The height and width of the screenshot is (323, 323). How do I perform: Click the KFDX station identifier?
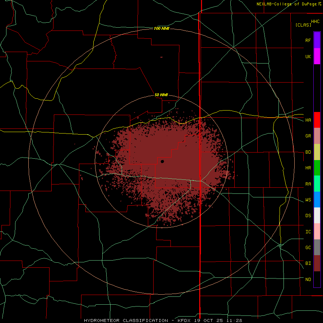point(183,320)
